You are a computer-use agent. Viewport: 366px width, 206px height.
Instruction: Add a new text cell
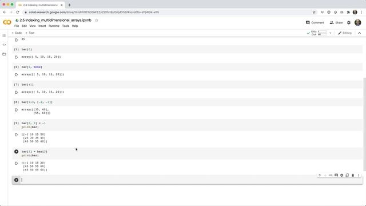pyautogui.click(x=30, y=33)
